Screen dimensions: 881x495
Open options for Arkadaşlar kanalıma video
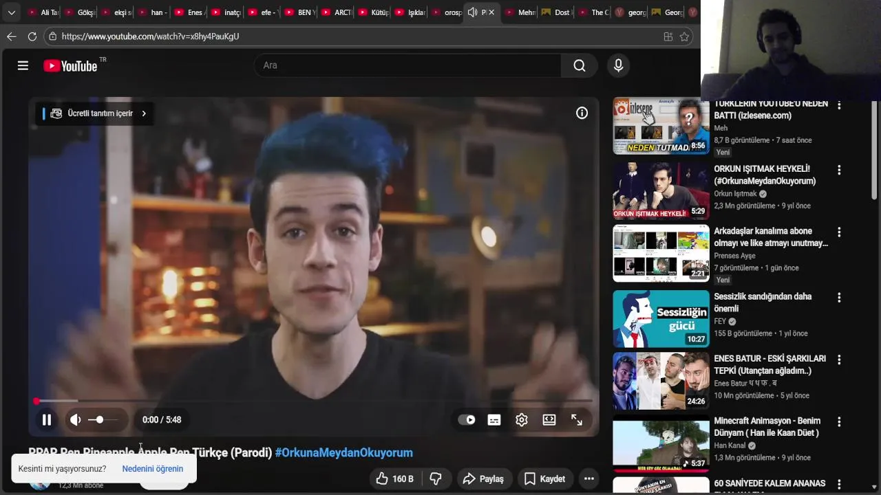(x=839, y=232)
